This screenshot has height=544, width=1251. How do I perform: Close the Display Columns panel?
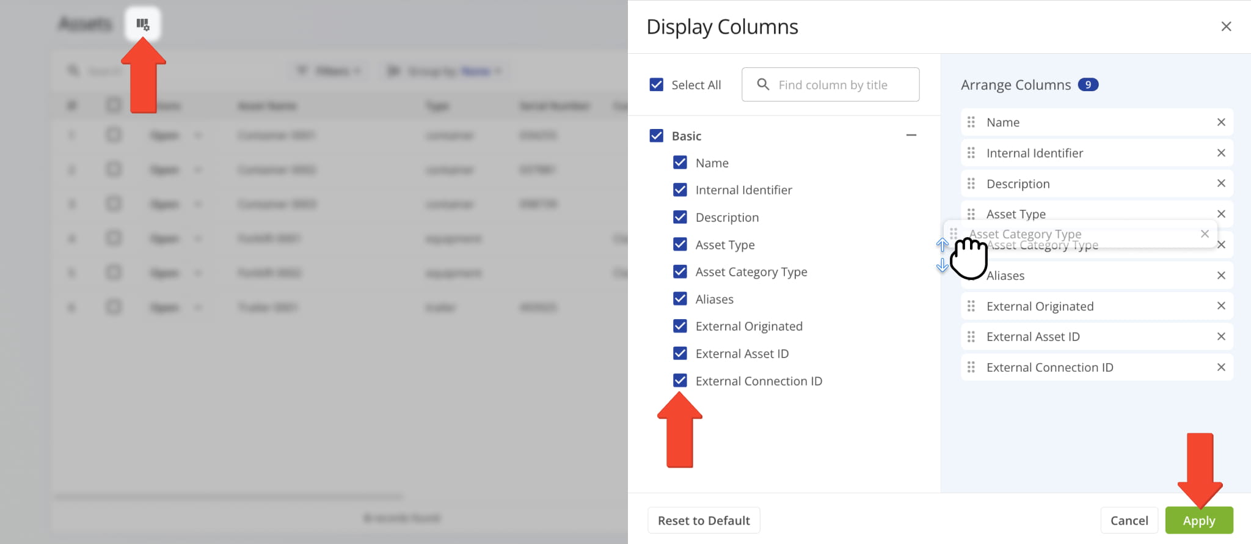(1225, 26)
